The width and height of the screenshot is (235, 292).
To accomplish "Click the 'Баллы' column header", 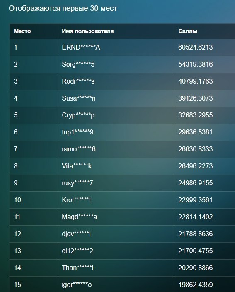I will (x=188, y=31).
